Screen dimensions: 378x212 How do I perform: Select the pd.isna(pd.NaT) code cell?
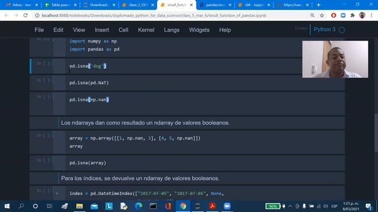tap(187, 82)
